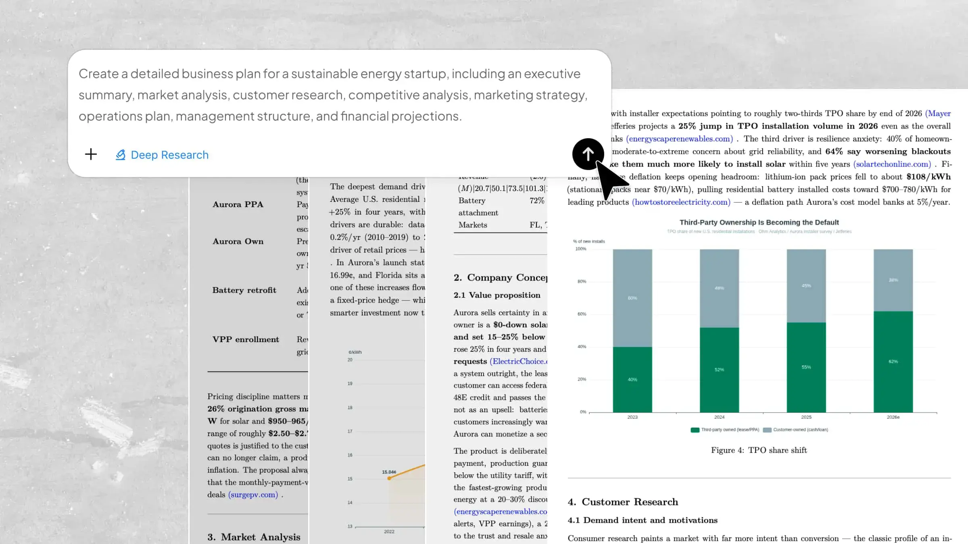
Task: Click the gray 48% segment of the 2024 bar
Action: point(719,289)
